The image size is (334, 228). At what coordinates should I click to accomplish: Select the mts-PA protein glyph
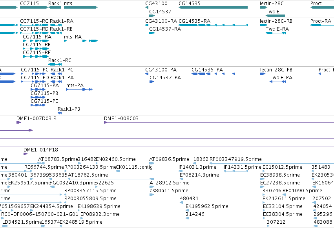coord(79,89)
